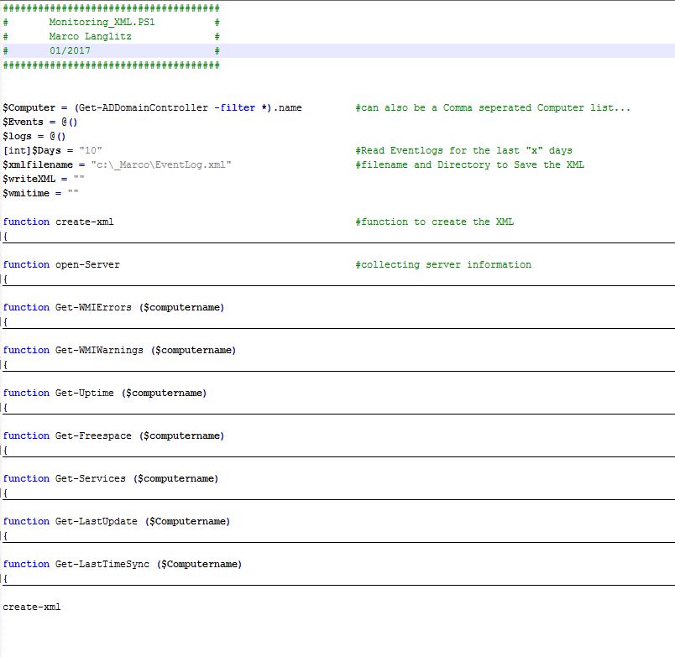Click the [int]$Days variable
The width and height of the screenshot is (675, 657).
pyautogui.click(x=32, y=150)
